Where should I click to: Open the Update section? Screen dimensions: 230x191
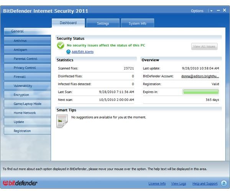click(x=28, y=122)
